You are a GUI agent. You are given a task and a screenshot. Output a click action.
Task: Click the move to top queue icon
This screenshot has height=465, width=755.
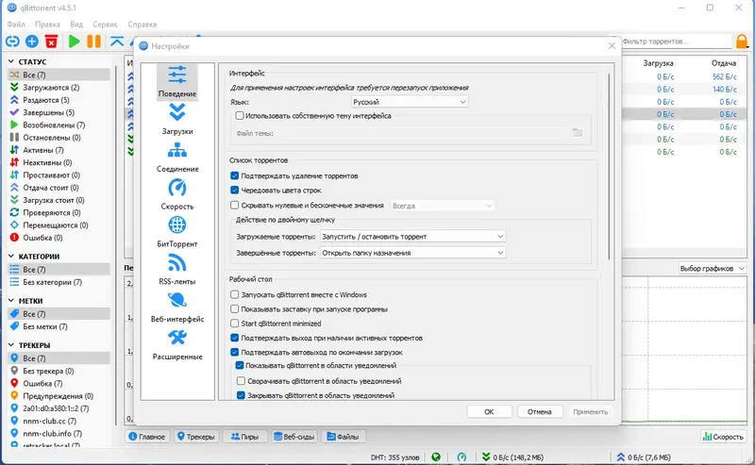click(x=116, y=42)
